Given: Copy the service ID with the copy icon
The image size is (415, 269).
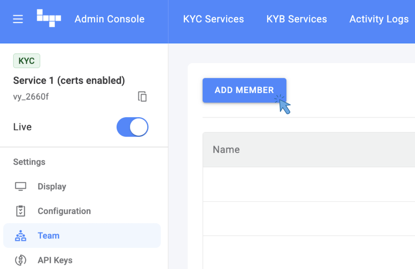Looking at the screenshot, I should (x=142, y=97).
